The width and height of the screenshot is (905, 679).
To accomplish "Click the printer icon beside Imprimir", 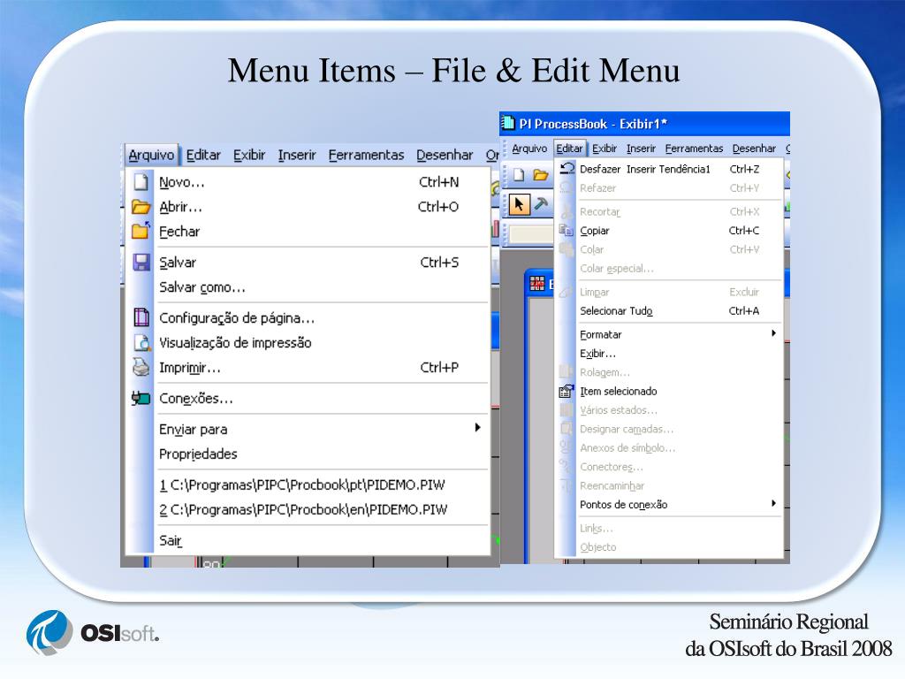I will tap(141, 367).
